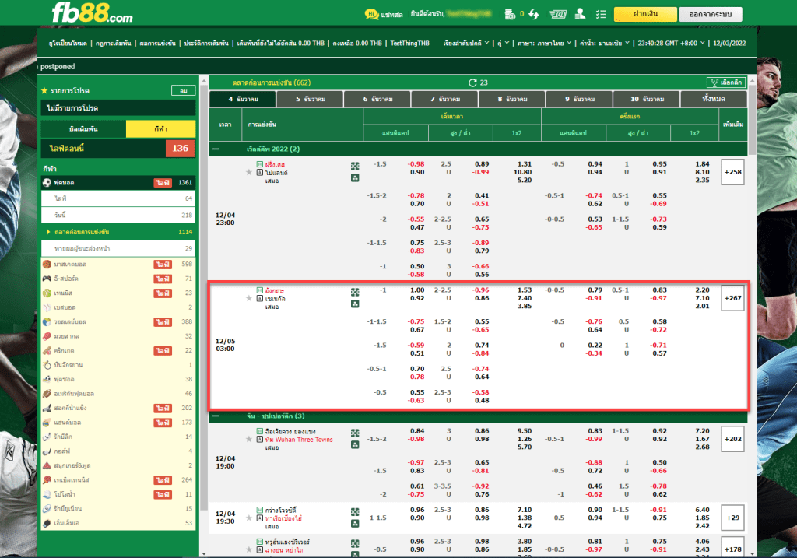Screen dimensions: 797x558
Task: Select the e-sports gamepad icon
Action: [x=47, y=279]
